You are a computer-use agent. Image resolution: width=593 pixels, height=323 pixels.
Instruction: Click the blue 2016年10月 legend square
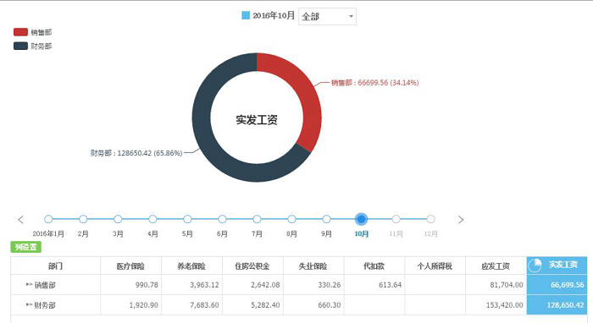(246, 15)
